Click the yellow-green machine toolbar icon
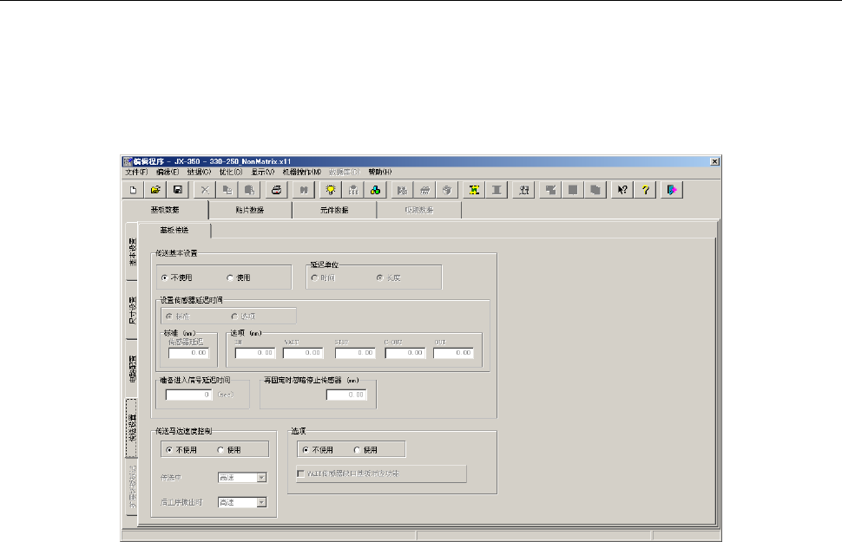The height and width of the screenshot is (542, 842). [x=474, y=190]
